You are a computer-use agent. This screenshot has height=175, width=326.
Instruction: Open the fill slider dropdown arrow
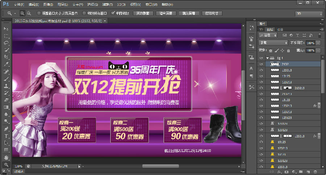[318, 50]
